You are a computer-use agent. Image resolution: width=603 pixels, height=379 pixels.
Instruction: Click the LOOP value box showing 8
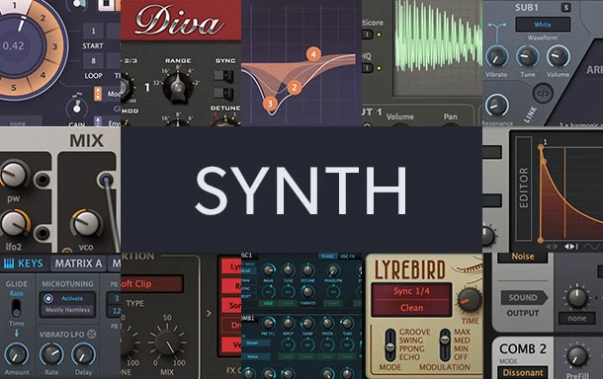tap(93, 60)
